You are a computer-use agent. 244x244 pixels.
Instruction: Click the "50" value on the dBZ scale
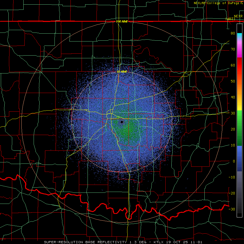233,81
